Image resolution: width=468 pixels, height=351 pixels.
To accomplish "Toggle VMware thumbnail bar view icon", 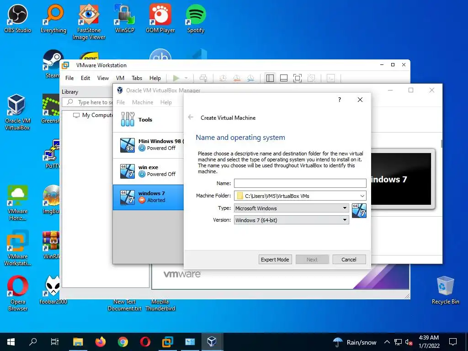I will 283,78.
